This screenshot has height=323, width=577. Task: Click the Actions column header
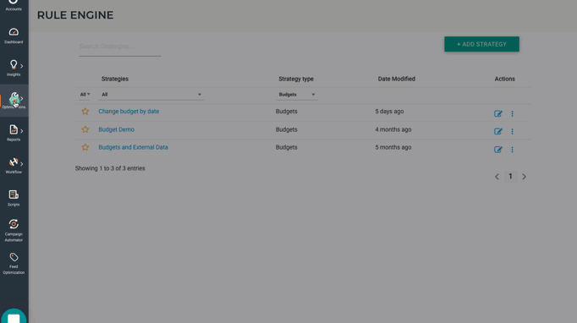coord(504,79)
